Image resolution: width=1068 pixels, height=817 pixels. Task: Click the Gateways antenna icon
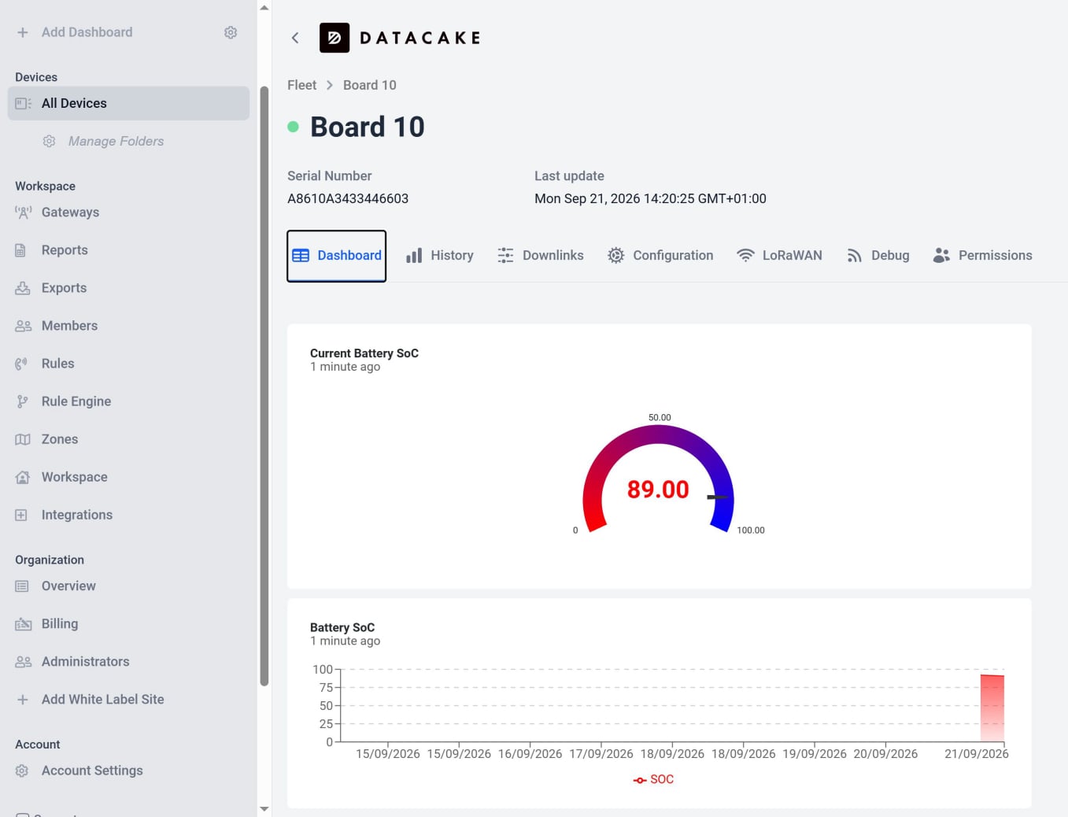tap(23, 213)
